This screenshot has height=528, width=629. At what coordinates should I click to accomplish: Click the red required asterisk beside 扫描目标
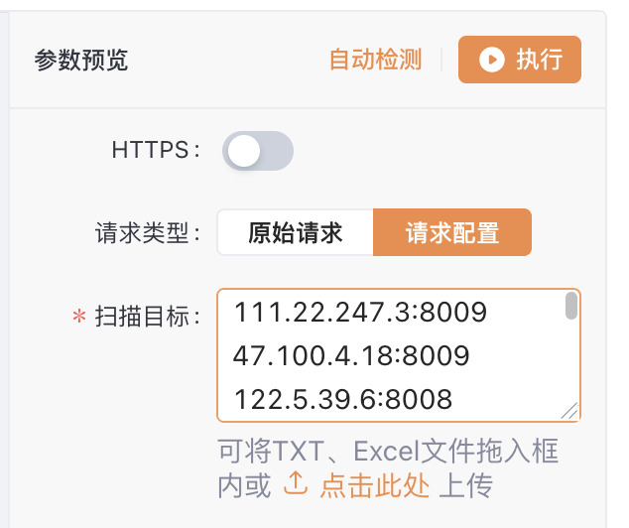point(79,317)
